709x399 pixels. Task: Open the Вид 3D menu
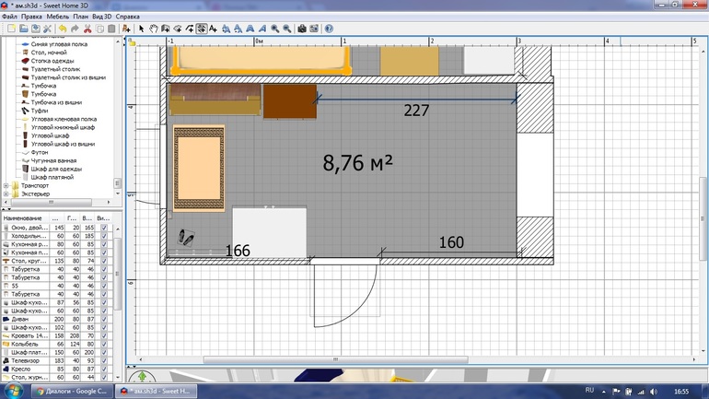pos(101,17)
